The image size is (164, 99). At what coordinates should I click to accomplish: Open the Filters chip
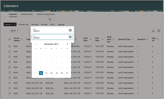52,25
